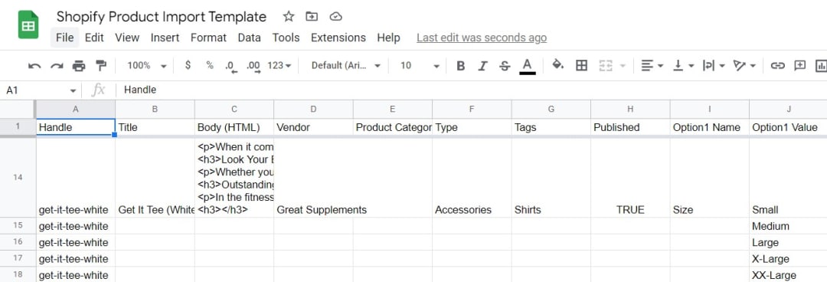The image size is (827, 282).
Task: Open the View menu
Action: coord(127,38)
